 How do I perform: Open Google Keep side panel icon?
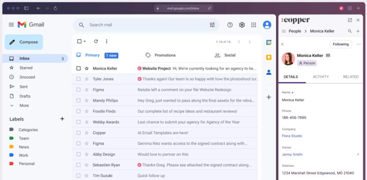point(269,57)
